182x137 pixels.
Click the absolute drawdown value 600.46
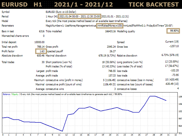pyautogui.click(x=41, y=56)
